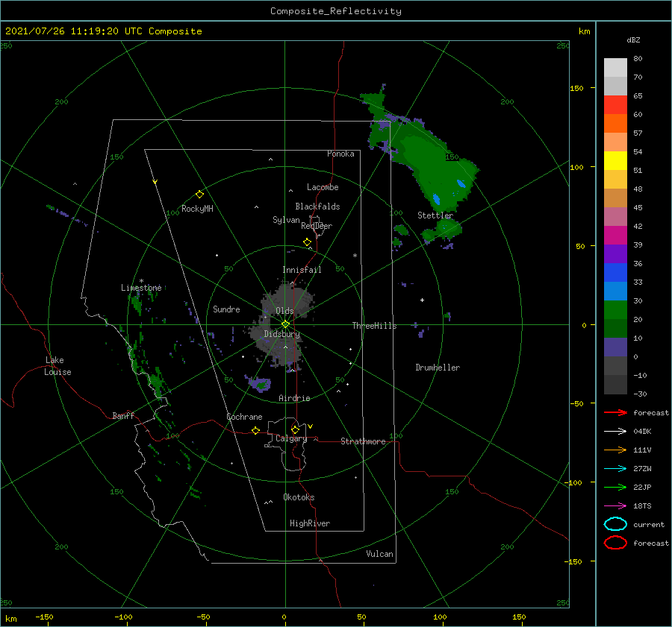Click the Airdrie label
The height and width of the screenshot is (627, 672).
[294, 398]
